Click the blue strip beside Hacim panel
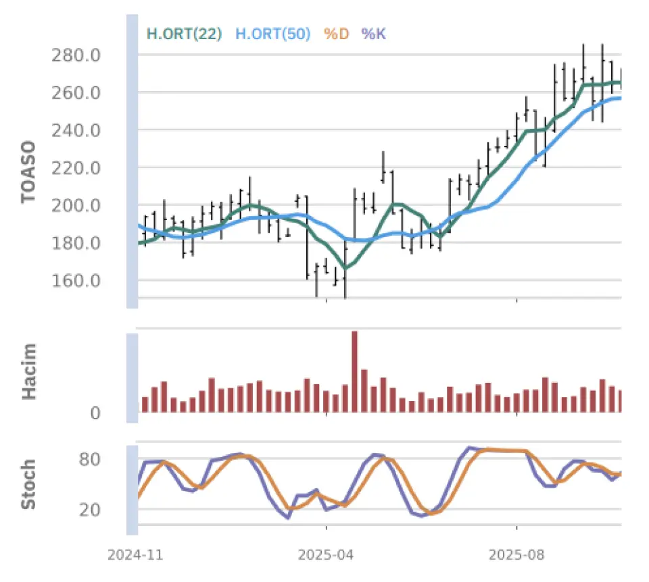The height and width of the screenshot is (582, 649). 132,377
